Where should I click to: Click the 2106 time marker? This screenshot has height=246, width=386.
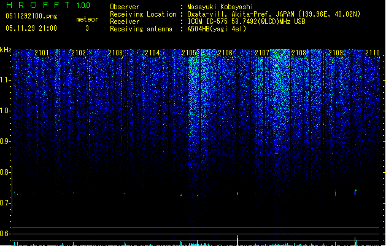[225, 53]
